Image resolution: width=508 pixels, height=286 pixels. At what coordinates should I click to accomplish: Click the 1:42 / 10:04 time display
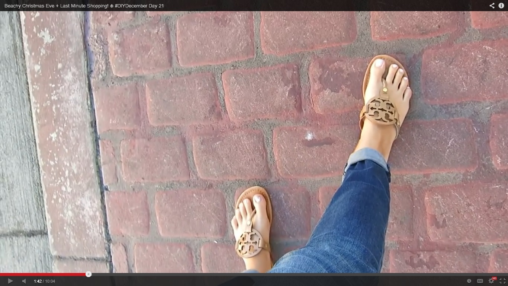(x=44, y=281)
